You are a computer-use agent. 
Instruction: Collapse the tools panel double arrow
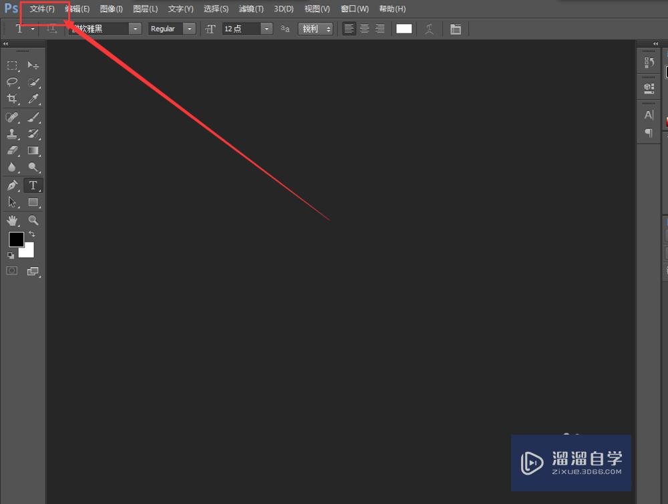pos(5,44)
